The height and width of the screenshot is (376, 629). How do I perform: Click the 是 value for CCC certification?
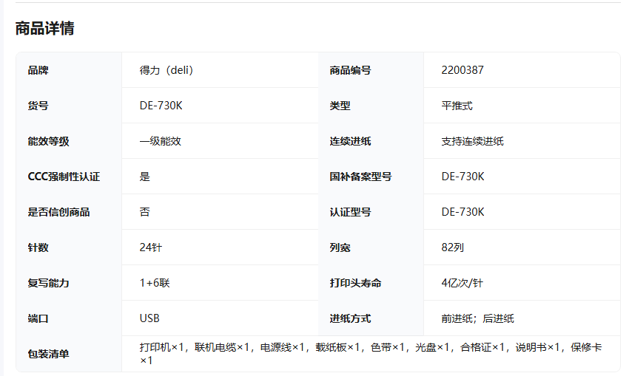145,177
